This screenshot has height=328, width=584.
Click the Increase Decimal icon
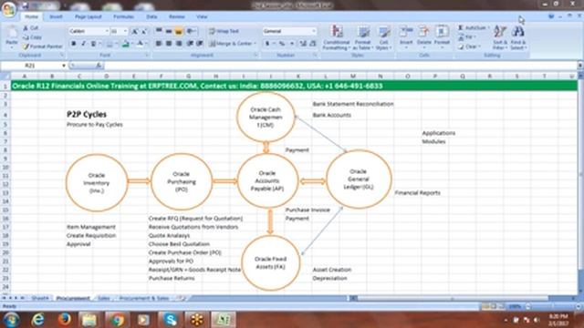tap(303, 44)
